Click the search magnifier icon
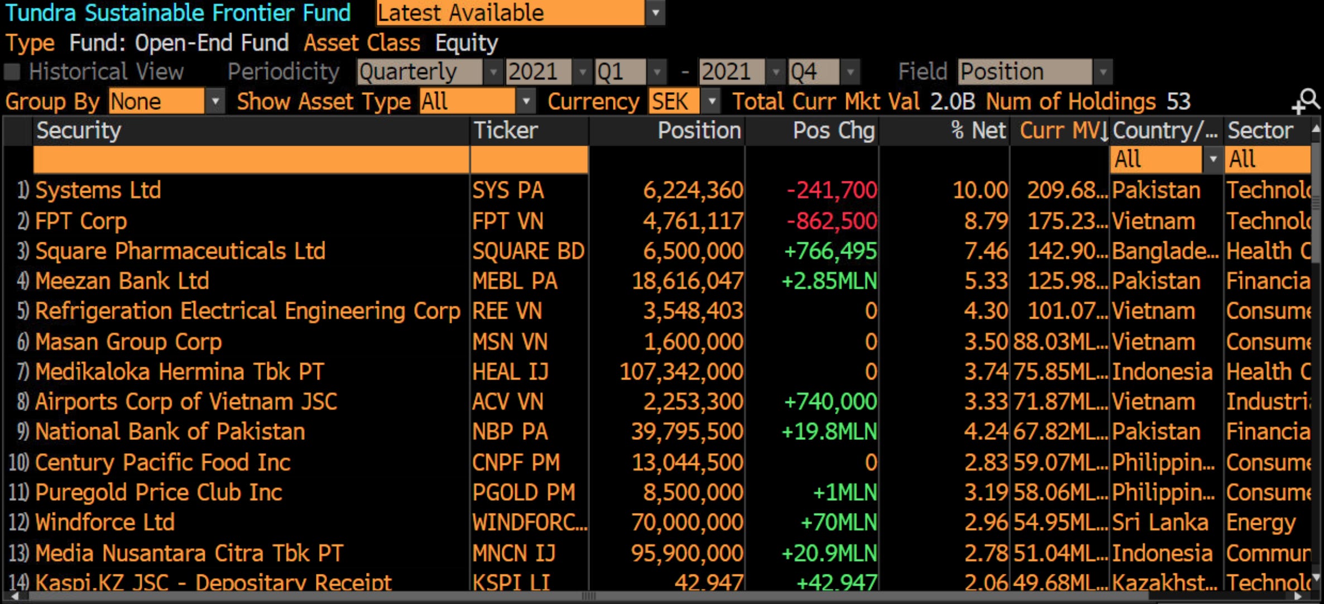The image size is (1324, 604). coord(1306,102)
